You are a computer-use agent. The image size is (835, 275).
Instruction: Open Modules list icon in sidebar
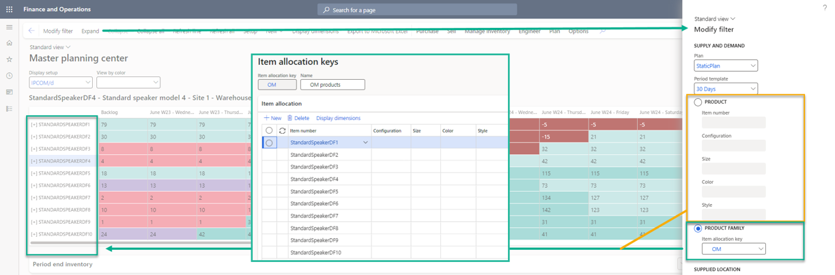click(9, 108)
